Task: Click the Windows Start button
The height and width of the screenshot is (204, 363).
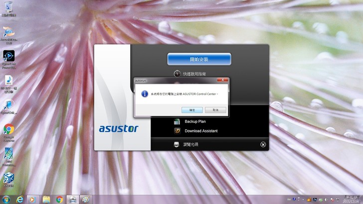Action: (x=6, y=199)
